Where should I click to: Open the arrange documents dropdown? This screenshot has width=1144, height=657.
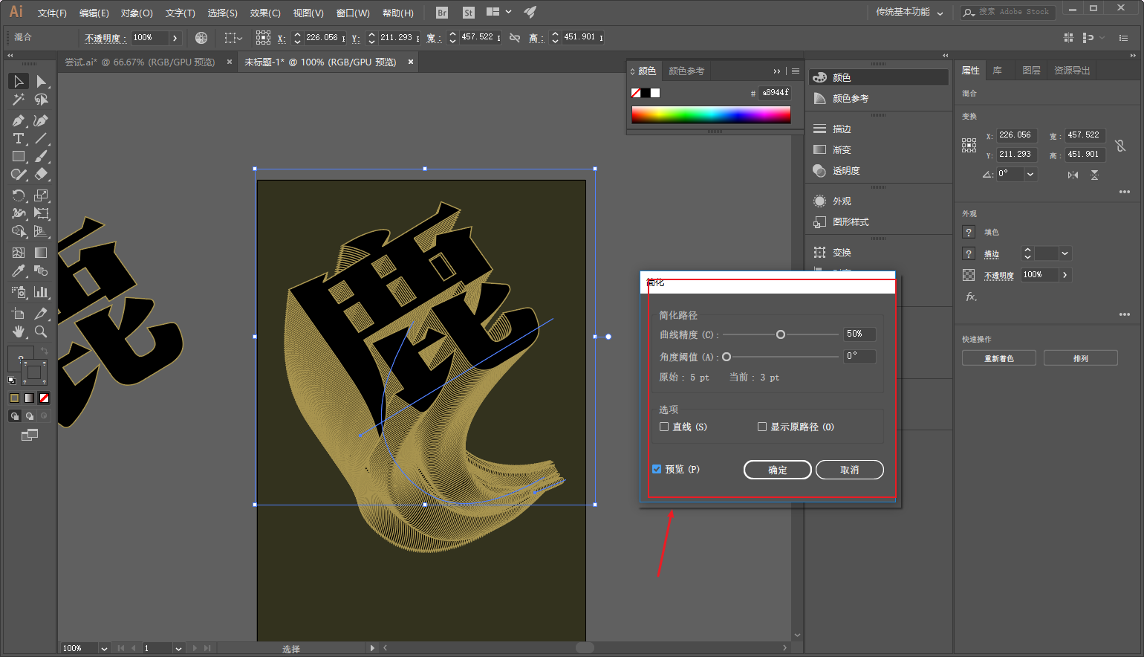(x=498, y=12)
